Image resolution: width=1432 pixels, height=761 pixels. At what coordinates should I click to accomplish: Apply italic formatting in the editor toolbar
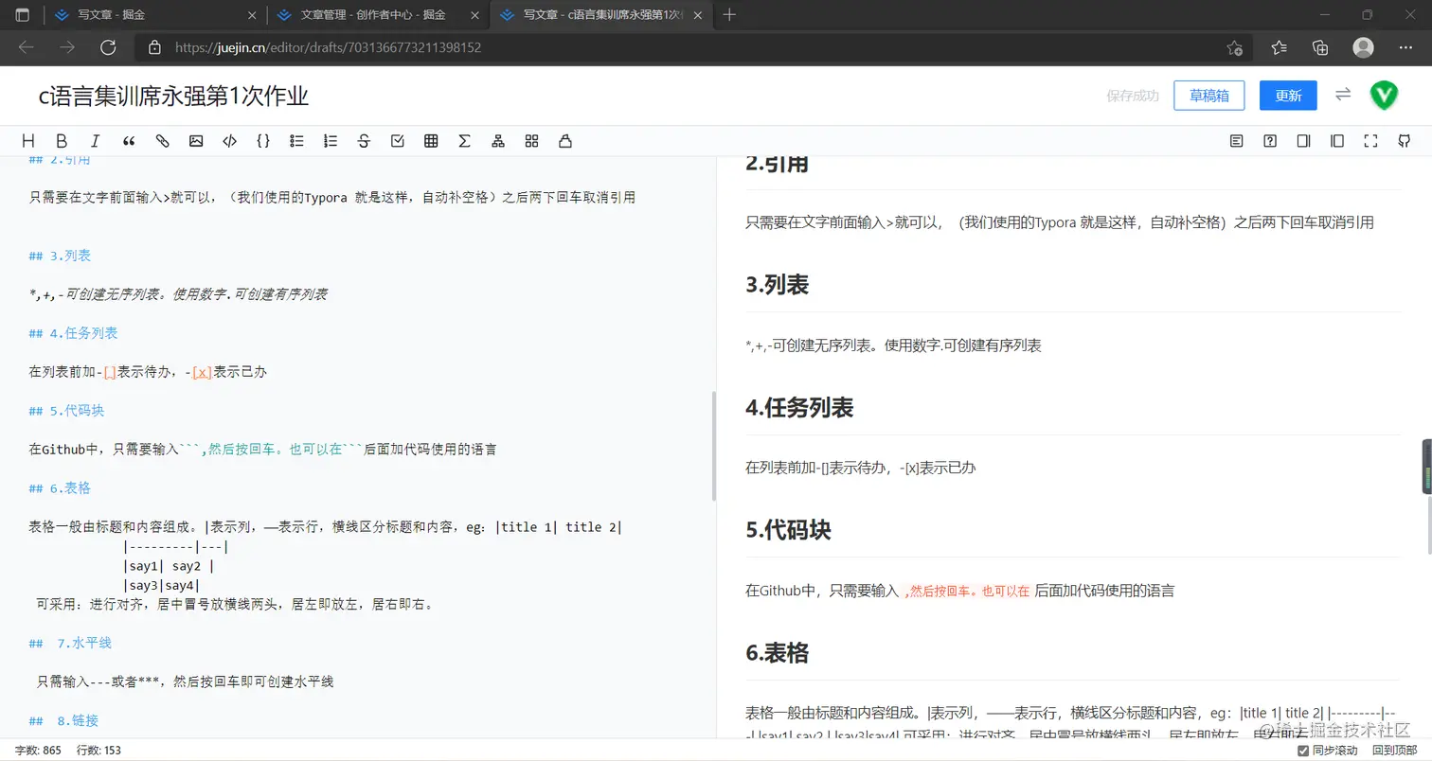95,141
